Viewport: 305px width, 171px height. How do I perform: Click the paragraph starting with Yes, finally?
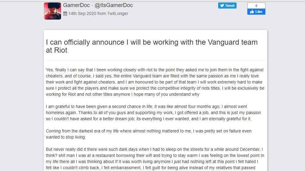click(x=155, y=82)
